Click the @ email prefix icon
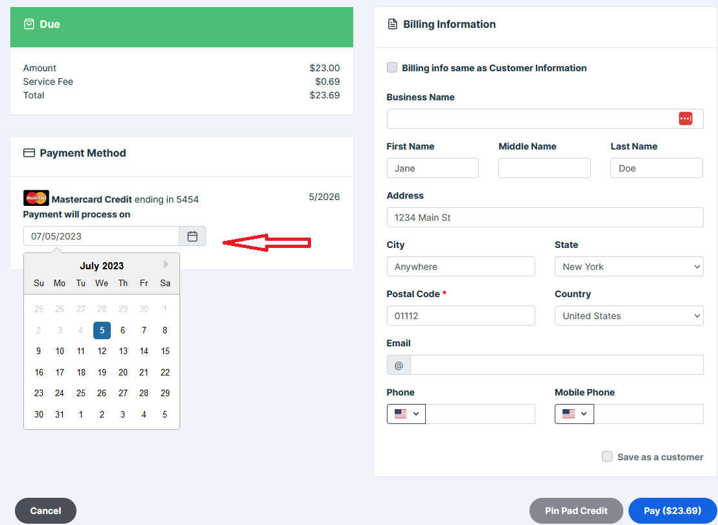The image size is (718, 525). point(399,365)
